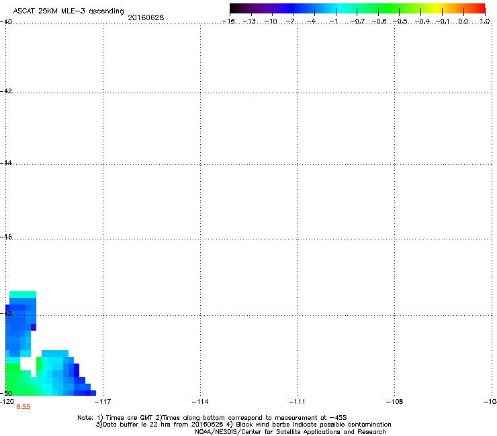This screenshot has height=436, width=497.
Task: Select the "-0.5" color scale label
Action: (400, 21)
